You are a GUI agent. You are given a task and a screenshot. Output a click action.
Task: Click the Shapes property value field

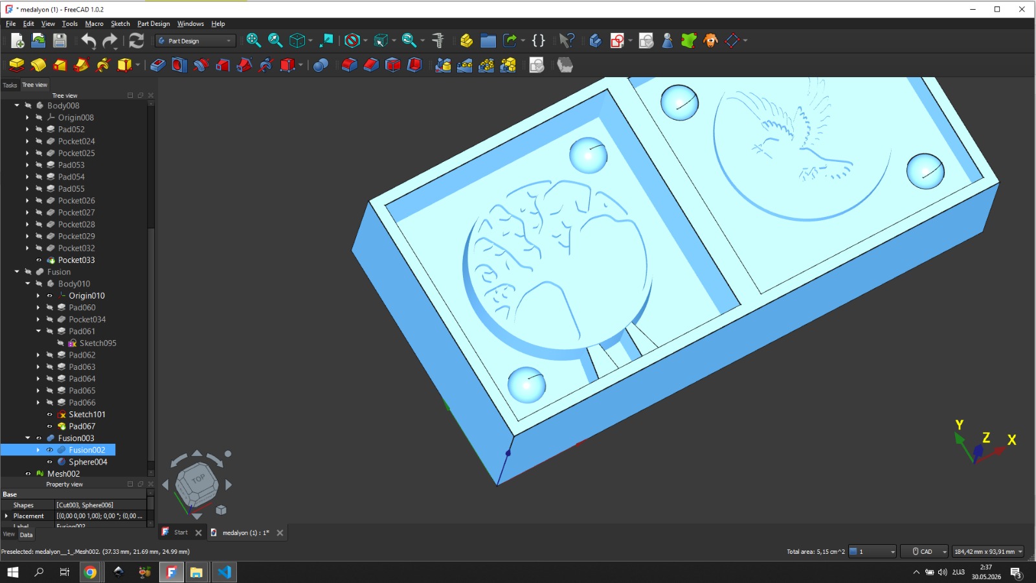tap(100, 505)
